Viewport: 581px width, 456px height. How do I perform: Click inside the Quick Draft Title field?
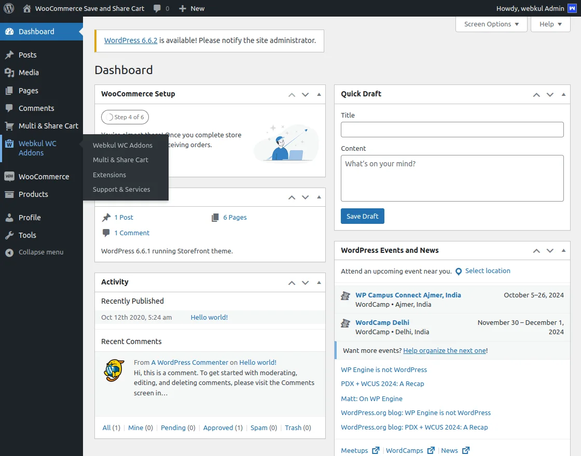click(x=452, y=130)
